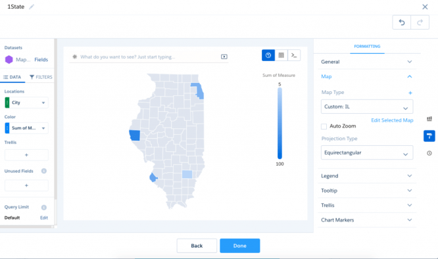
Task: Switch to table mode view
Action: 281,55
